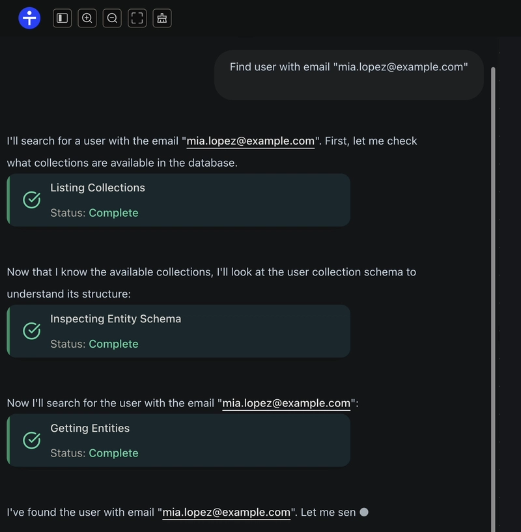Click the vertical chat scrollbar
The height and width of the screenshot is (532, 521).
[493, 299]
